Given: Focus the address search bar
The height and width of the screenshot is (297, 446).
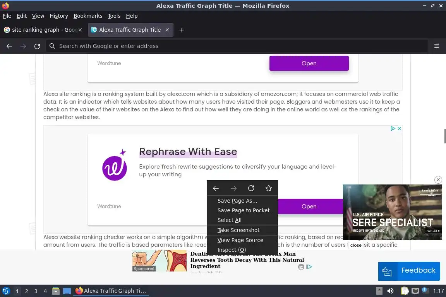Looking at the screenshot, I should [x=237, y=46].
